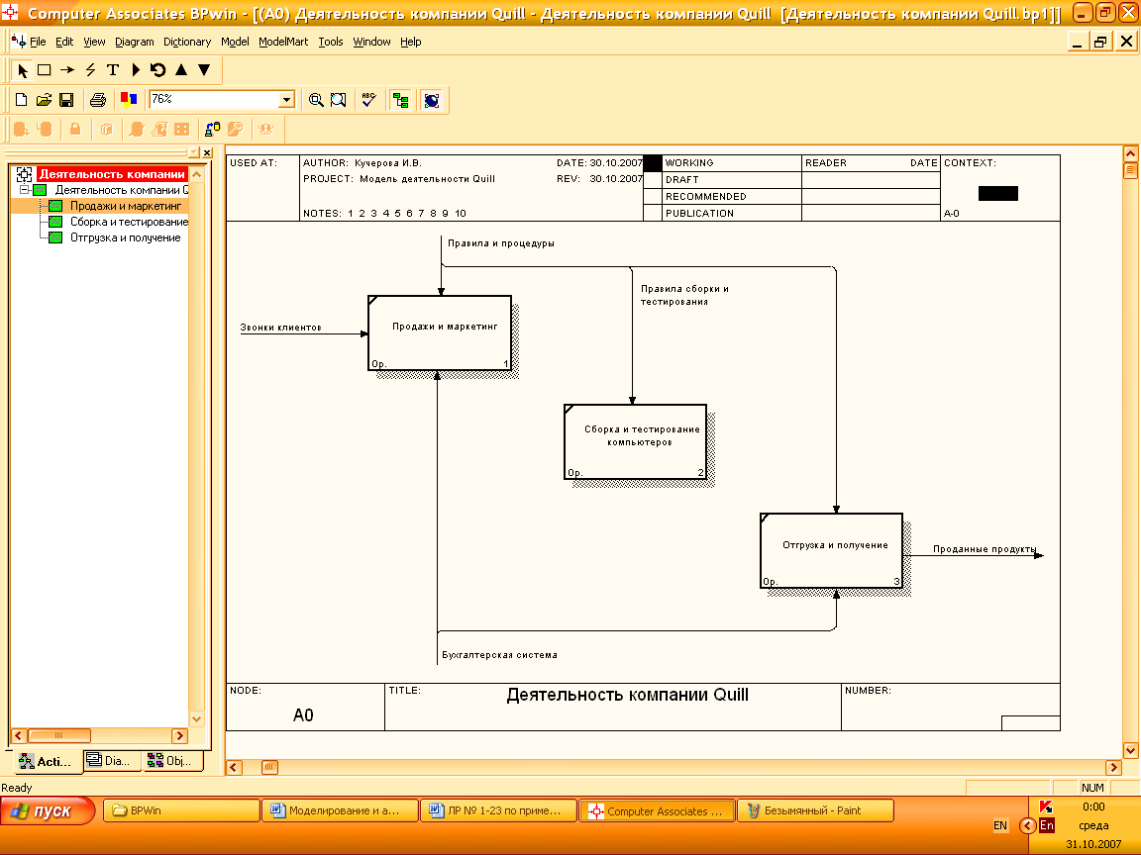Click the zoom to selection icon
The height and width of the screenshot is (855, 1141).
point(339,100)
